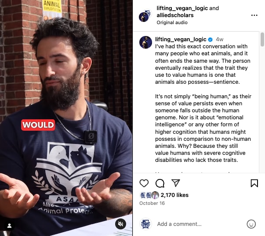Save post with the bookmark icon
Screen dimensions: 265x236
pos(254,183)
